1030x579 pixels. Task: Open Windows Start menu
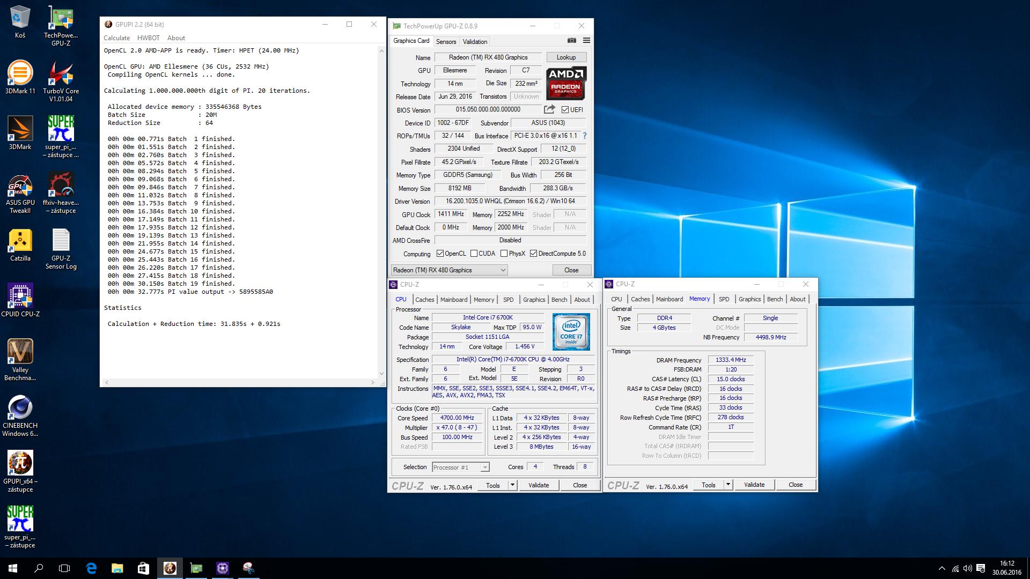coord(13,568)
